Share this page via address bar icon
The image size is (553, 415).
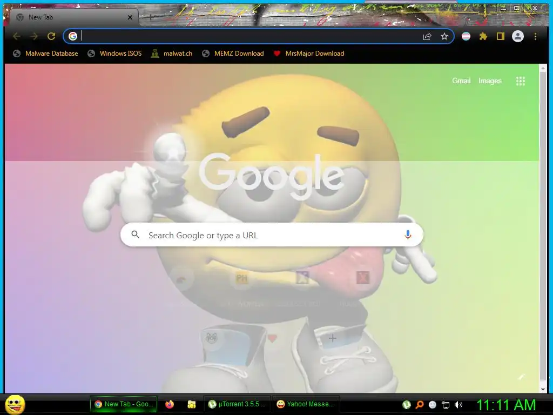coord(427,36)
